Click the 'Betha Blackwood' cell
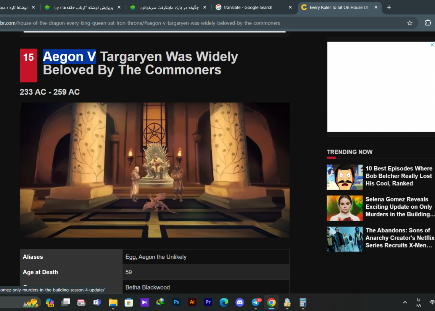 (206, 287)
